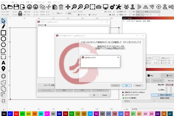Click OK in the Devices dialog
The image size is (174, 116).
[94, 95]
